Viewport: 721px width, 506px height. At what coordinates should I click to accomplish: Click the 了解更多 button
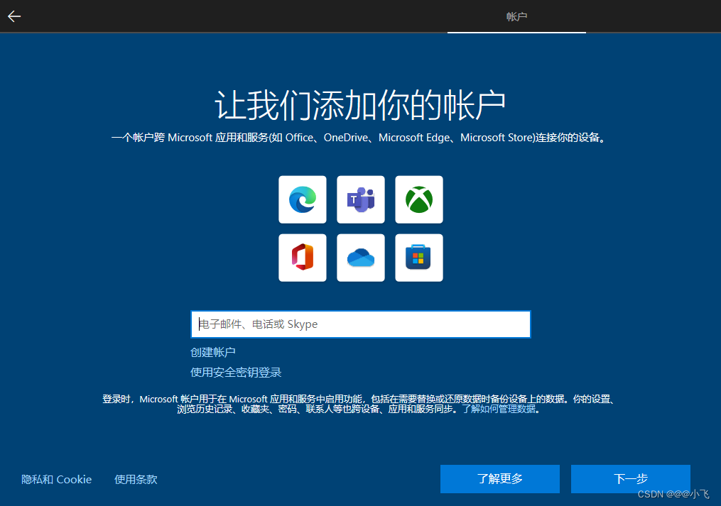click(x=500, y=479)
